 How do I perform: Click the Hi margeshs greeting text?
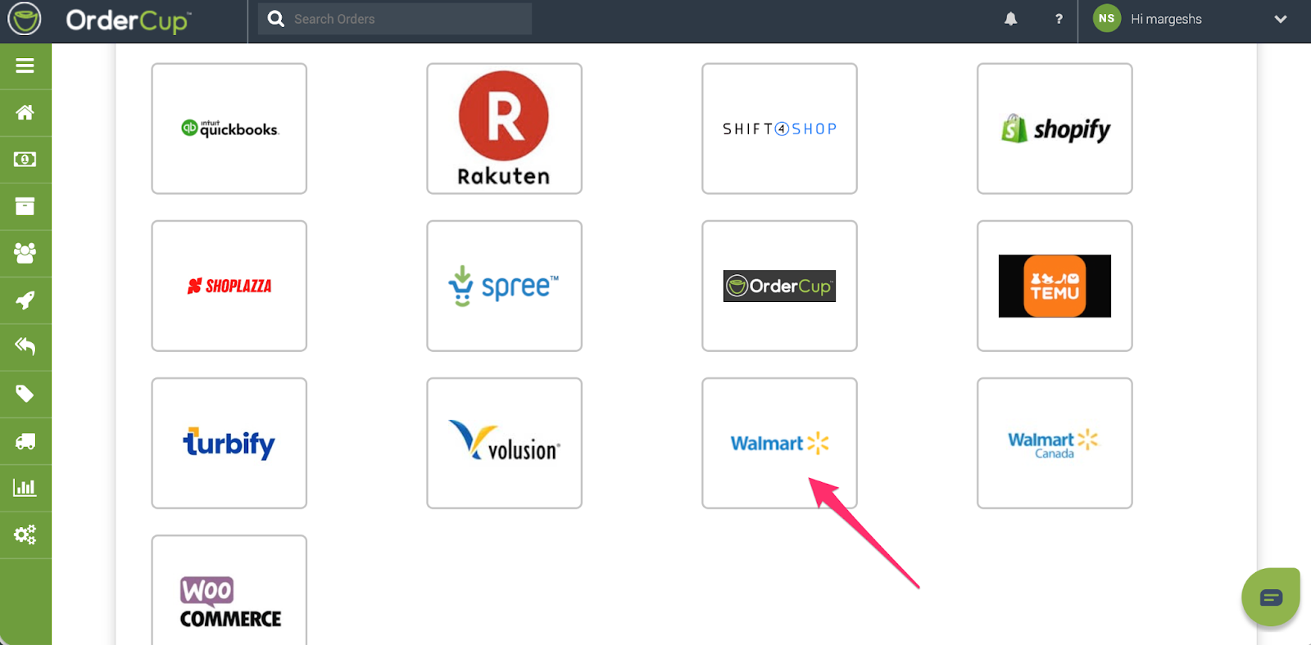pos(1166,19)
